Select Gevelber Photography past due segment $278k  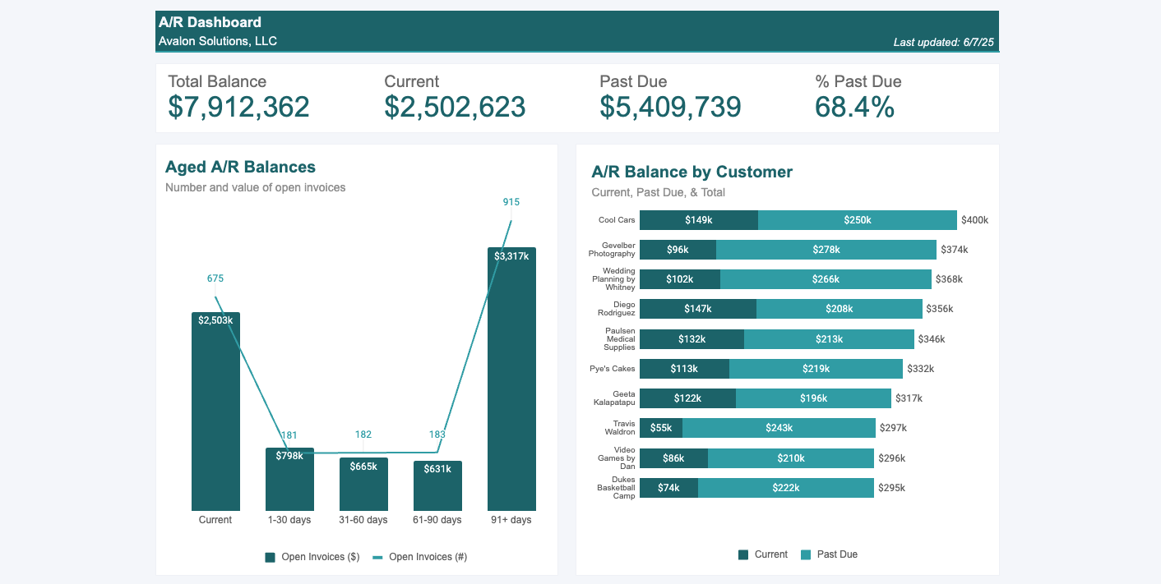click(826, 250)
